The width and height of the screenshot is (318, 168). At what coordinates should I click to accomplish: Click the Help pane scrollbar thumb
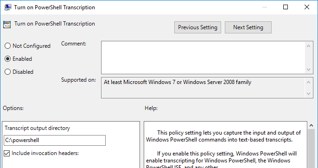click(312, 149)
